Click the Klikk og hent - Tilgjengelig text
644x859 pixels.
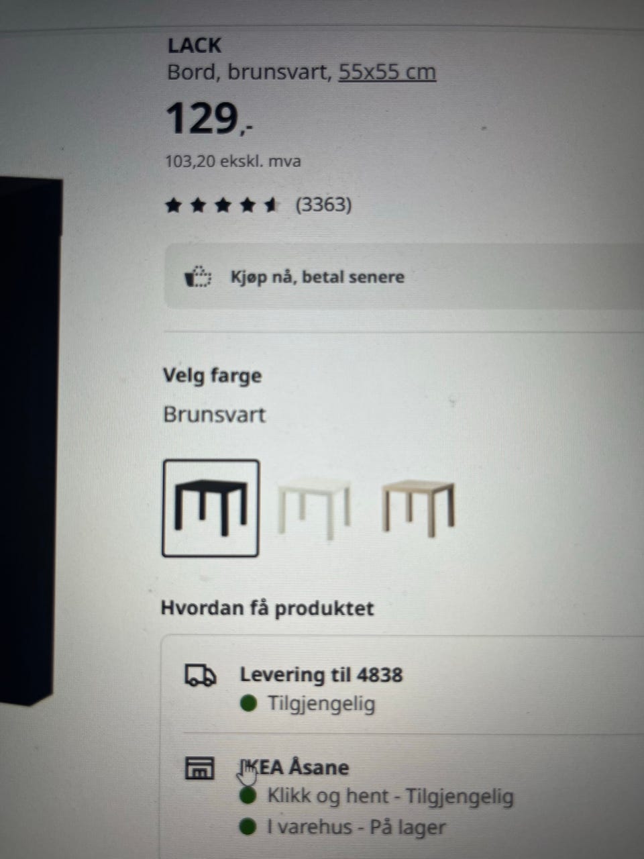click(390, 797)
